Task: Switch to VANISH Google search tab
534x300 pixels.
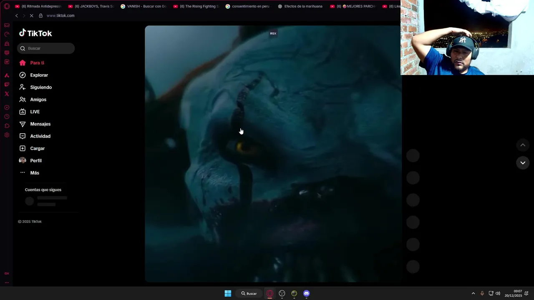Action: point(144,6)
